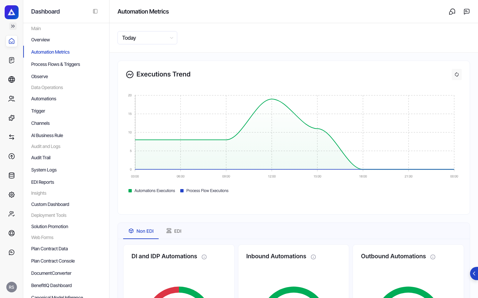
Task: Click the Insights section label
Action: click(39, 193)
